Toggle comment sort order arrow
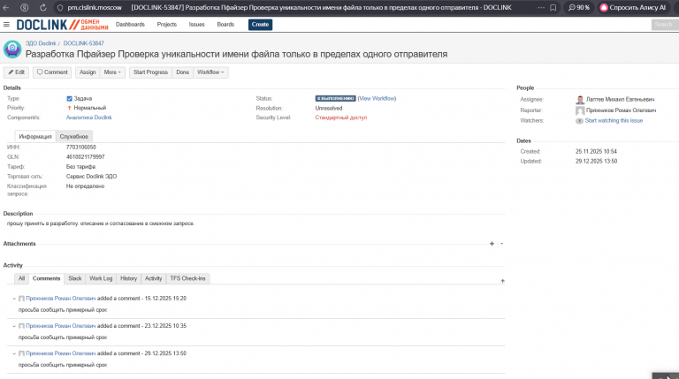This screenshot has width=679, height=379. click(x=502, y=281)
